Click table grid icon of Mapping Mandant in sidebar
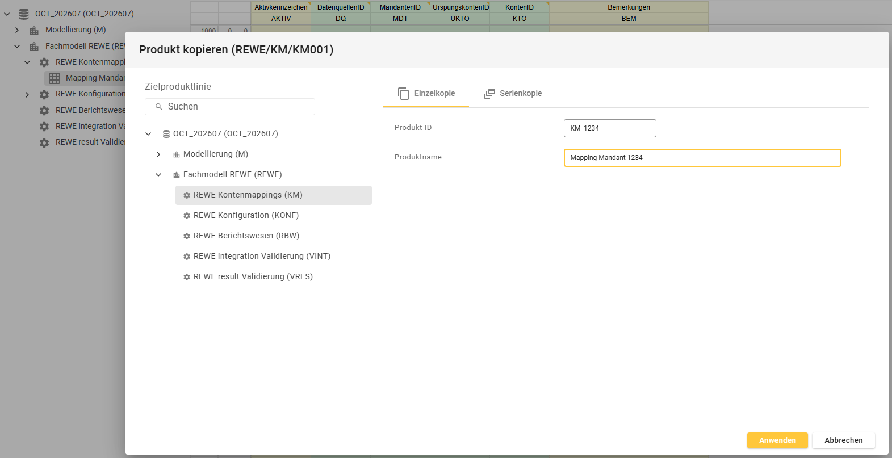The image size is (892, 458). 55,78
